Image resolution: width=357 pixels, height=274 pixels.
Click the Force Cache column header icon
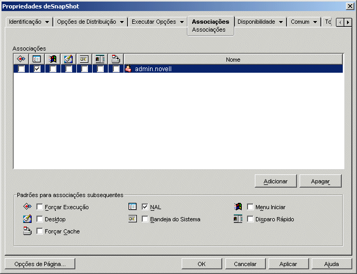point(116,60)
